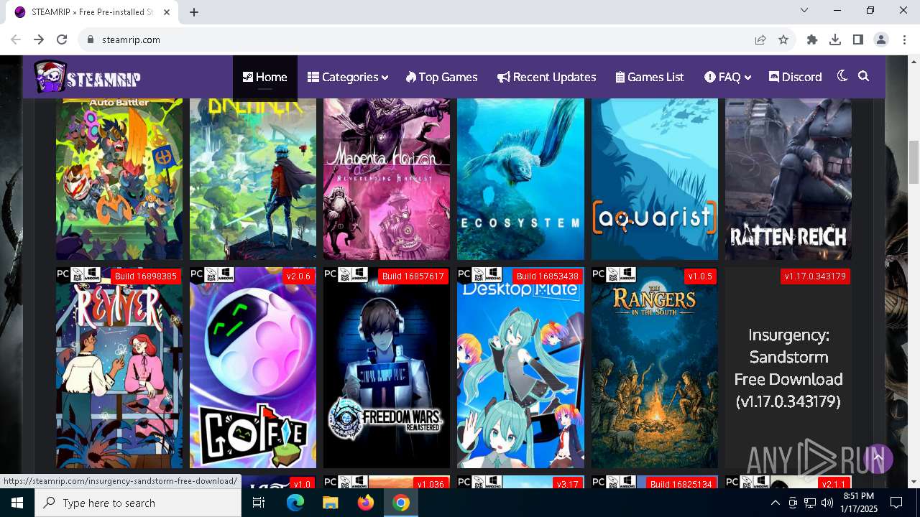Viewport: 920px width, 517px height.
Task: Click the v2.0.6 version badge
Action: [x=298, y=276]
